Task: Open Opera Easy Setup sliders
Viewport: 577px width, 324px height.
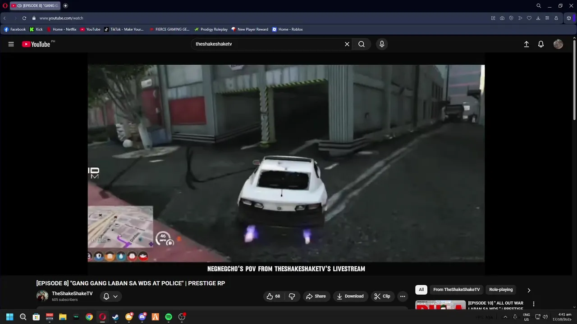Action: coord(547,18)
